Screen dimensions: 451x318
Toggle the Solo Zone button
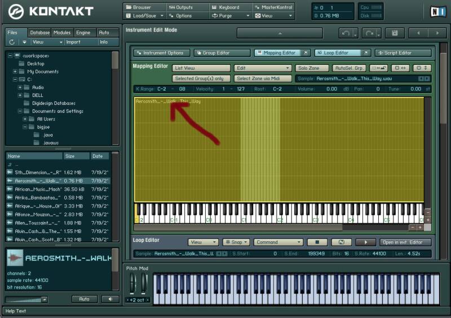312,68
